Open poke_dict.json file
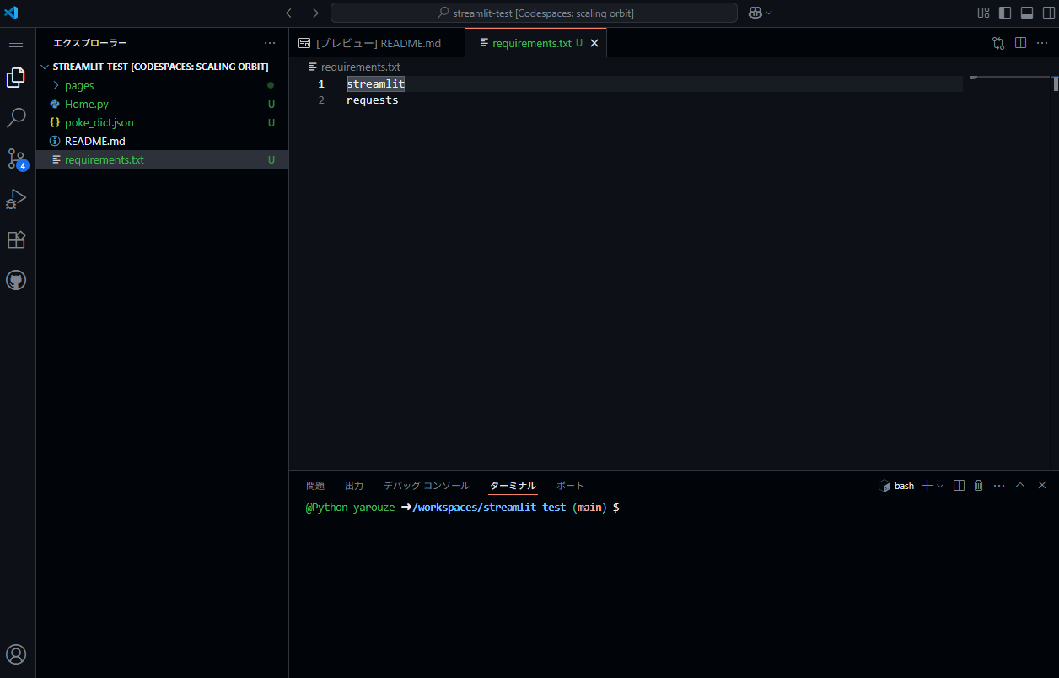Image resolution: width=1059 pixels, height=678 pixels. (x=162, y=122)
